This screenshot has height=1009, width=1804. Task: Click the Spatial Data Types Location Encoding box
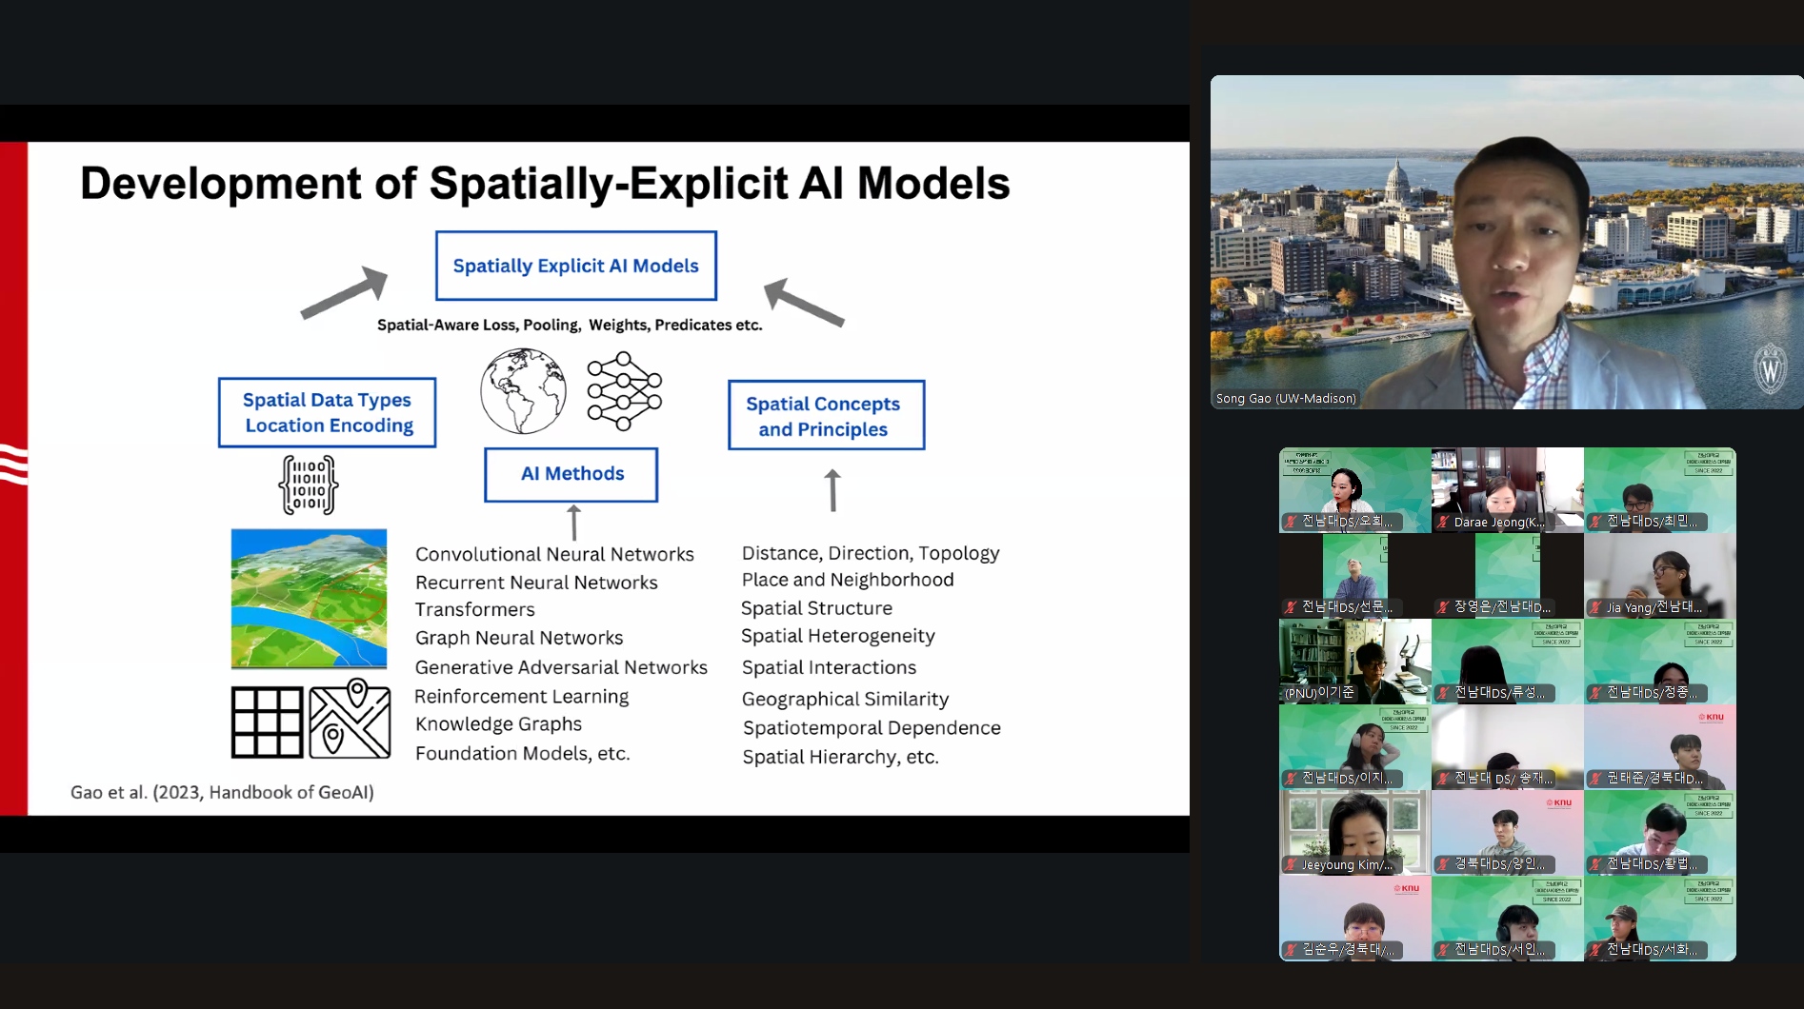327,412
